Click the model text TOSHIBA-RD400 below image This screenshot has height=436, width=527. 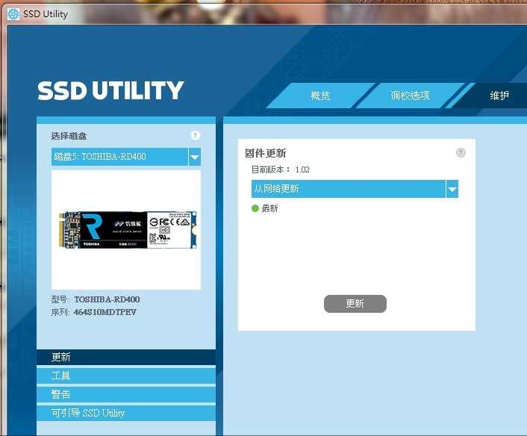[x=107, y=299]
